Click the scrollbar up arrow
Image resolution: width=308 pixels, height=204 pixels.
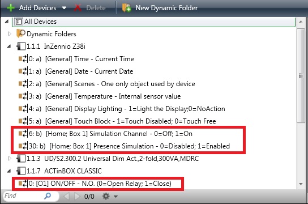(301, 22)
